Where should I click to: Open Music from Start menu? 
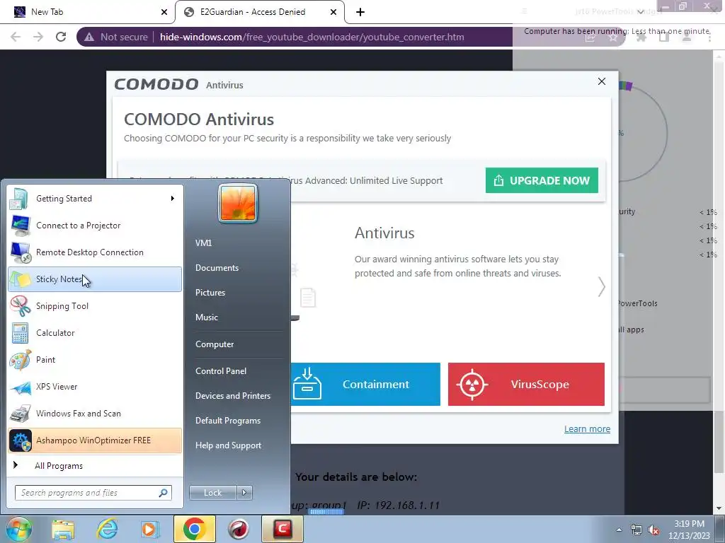[207, 317]
